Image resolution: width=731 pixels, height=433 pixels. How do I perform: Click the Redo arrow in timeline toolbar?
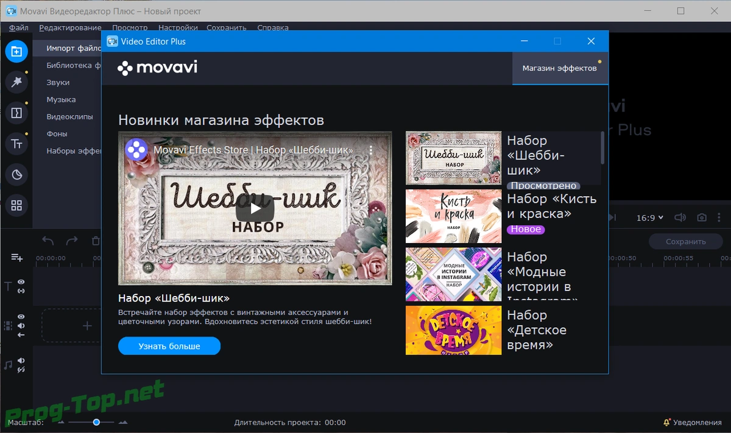point(72,241)
